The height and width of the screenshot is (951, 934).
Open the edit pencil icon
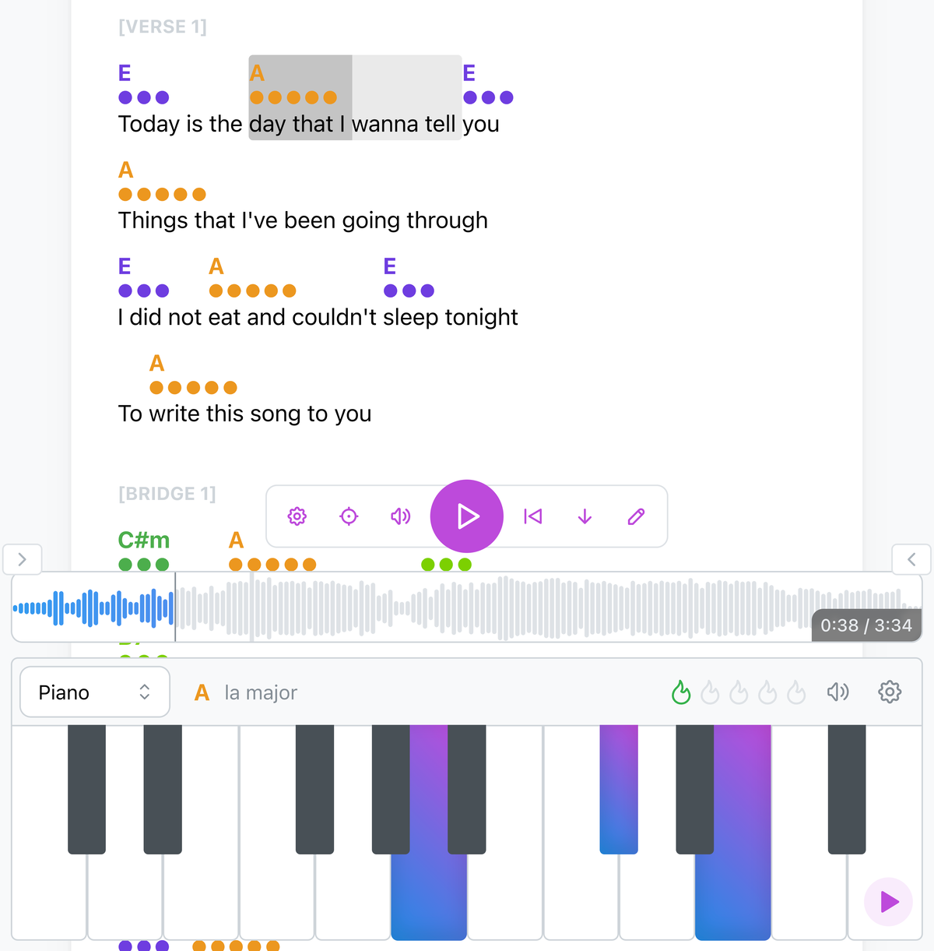tap(636, 516)
